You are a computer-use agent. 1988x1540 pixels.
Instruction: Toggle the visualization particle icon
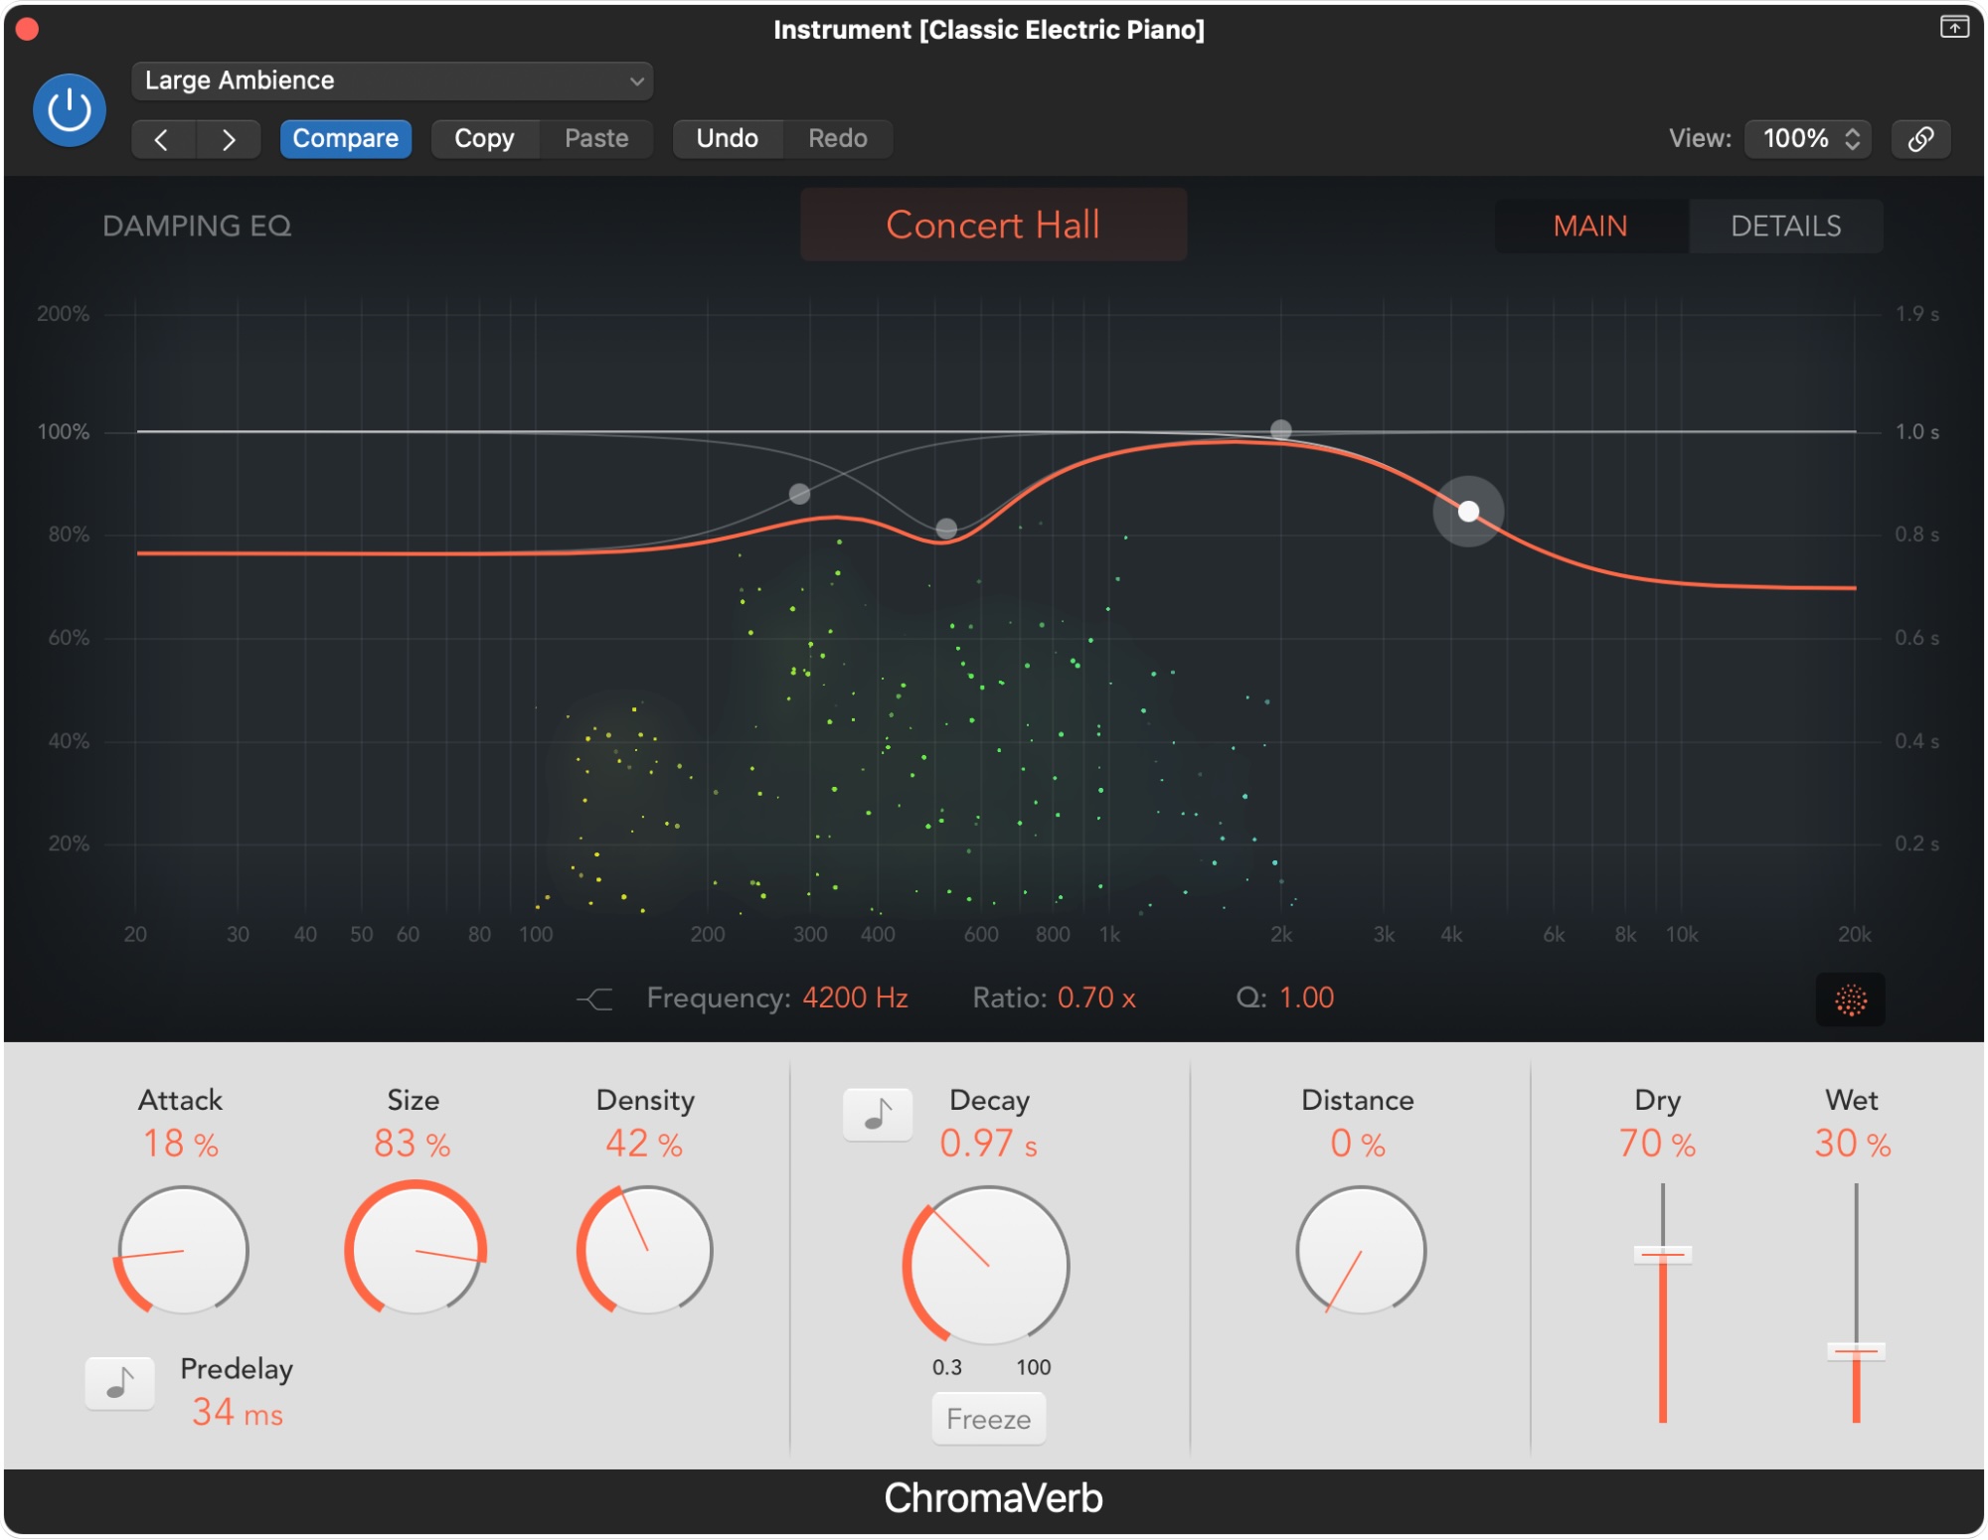pos(1851,1000)
